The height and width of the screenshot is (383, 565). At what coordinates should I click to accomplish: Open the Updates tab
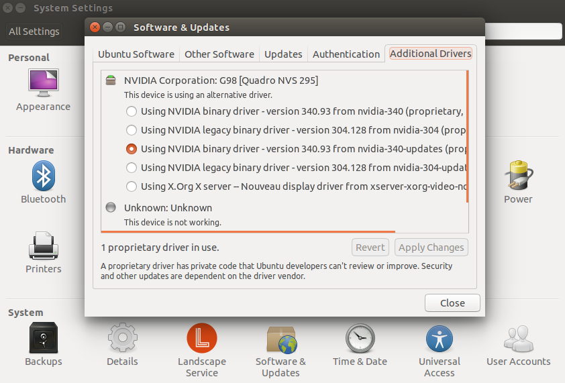coord(283,54)
